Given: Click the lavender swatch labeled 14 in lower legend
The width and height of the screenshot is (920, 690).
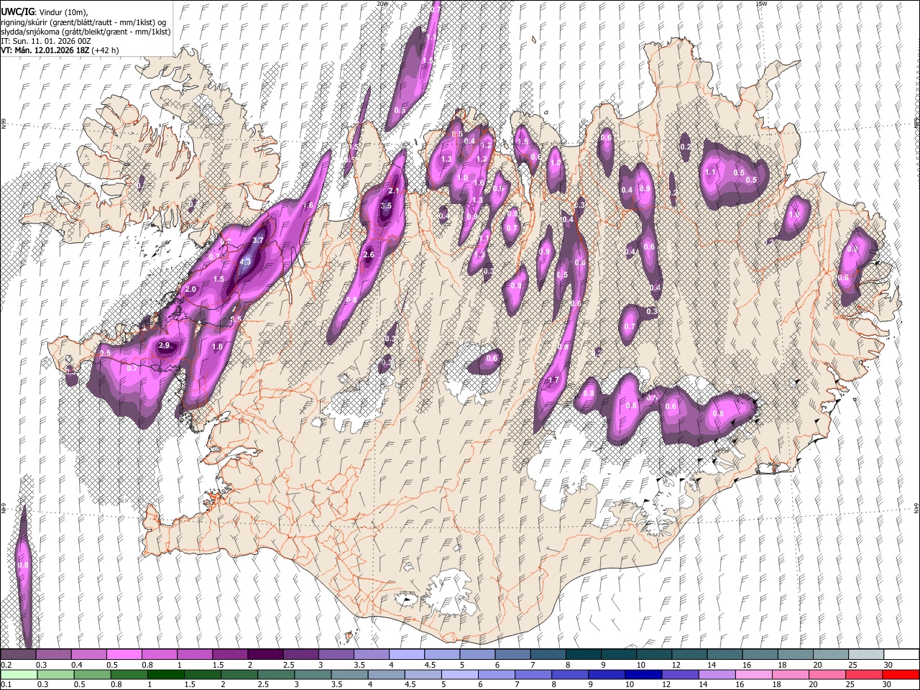Looking at the screenshot, I should click(x=716, y=674).
